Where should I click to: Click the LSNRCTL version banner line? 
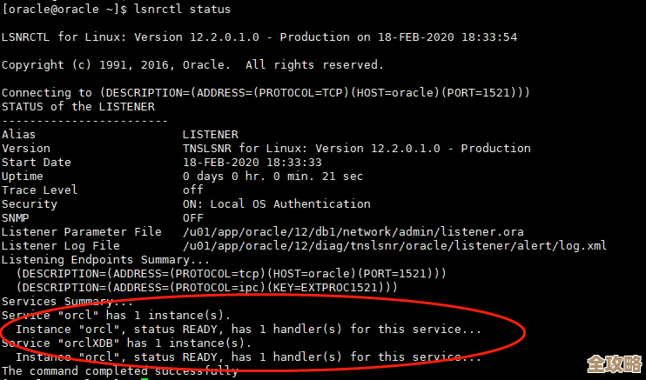pos(259,37)
